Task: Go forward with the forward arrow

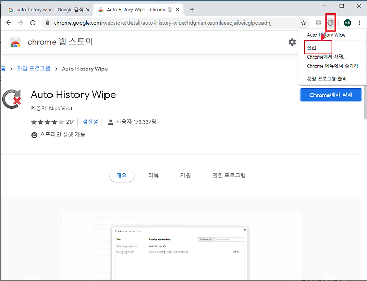Action: click(x=20, y=23)
